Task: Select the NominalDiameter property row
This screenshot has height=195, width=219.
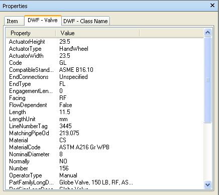Action: tap(105, 154)
